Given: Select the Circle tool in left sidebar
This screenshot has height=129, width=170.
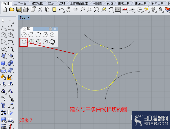Looking at the screenshot, I should coord(3,35).
